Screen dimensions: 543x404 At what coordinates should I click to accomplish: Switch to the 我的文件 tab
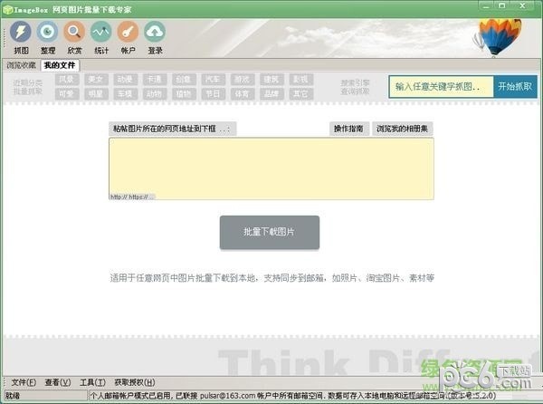pos(60,65)
